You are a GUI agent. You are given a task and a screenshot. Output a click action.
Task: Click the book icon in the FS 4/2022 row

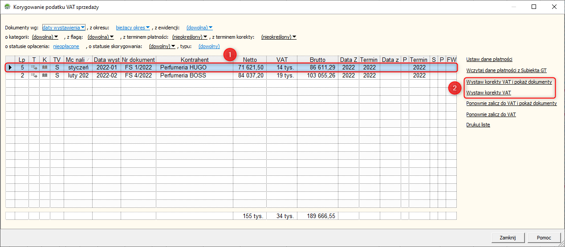(45, 76)
